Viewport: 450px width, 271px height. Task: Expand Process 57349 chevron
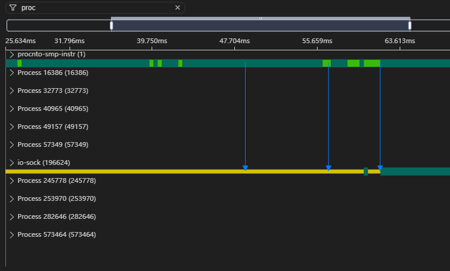point(12,144)
